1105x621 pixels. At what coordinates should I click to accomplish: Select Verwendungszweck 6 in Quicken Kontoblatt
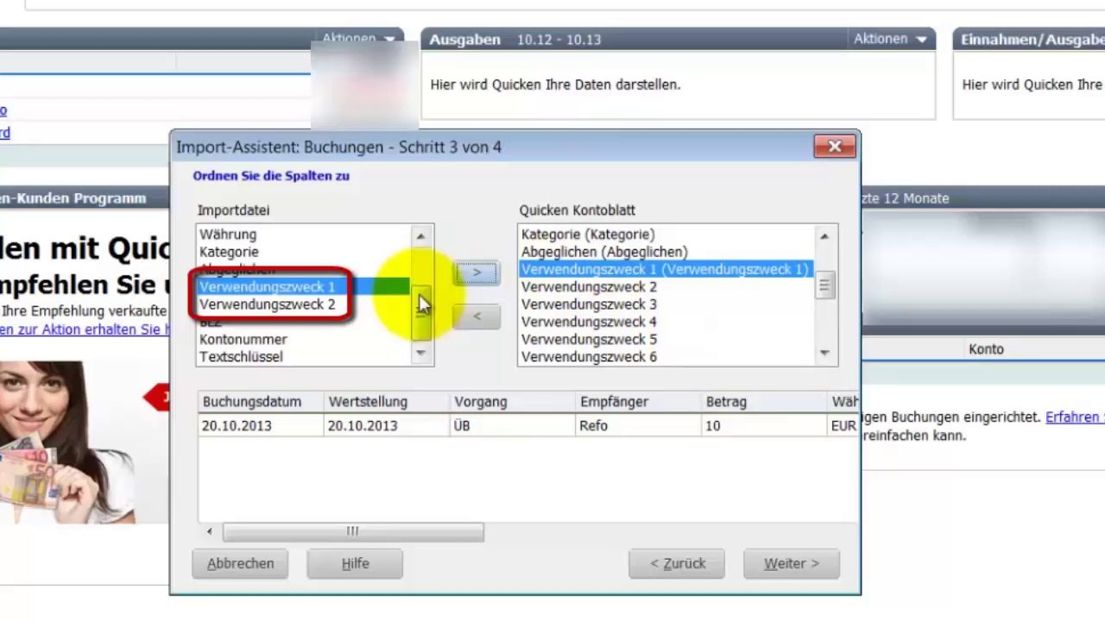click(666, 356)
